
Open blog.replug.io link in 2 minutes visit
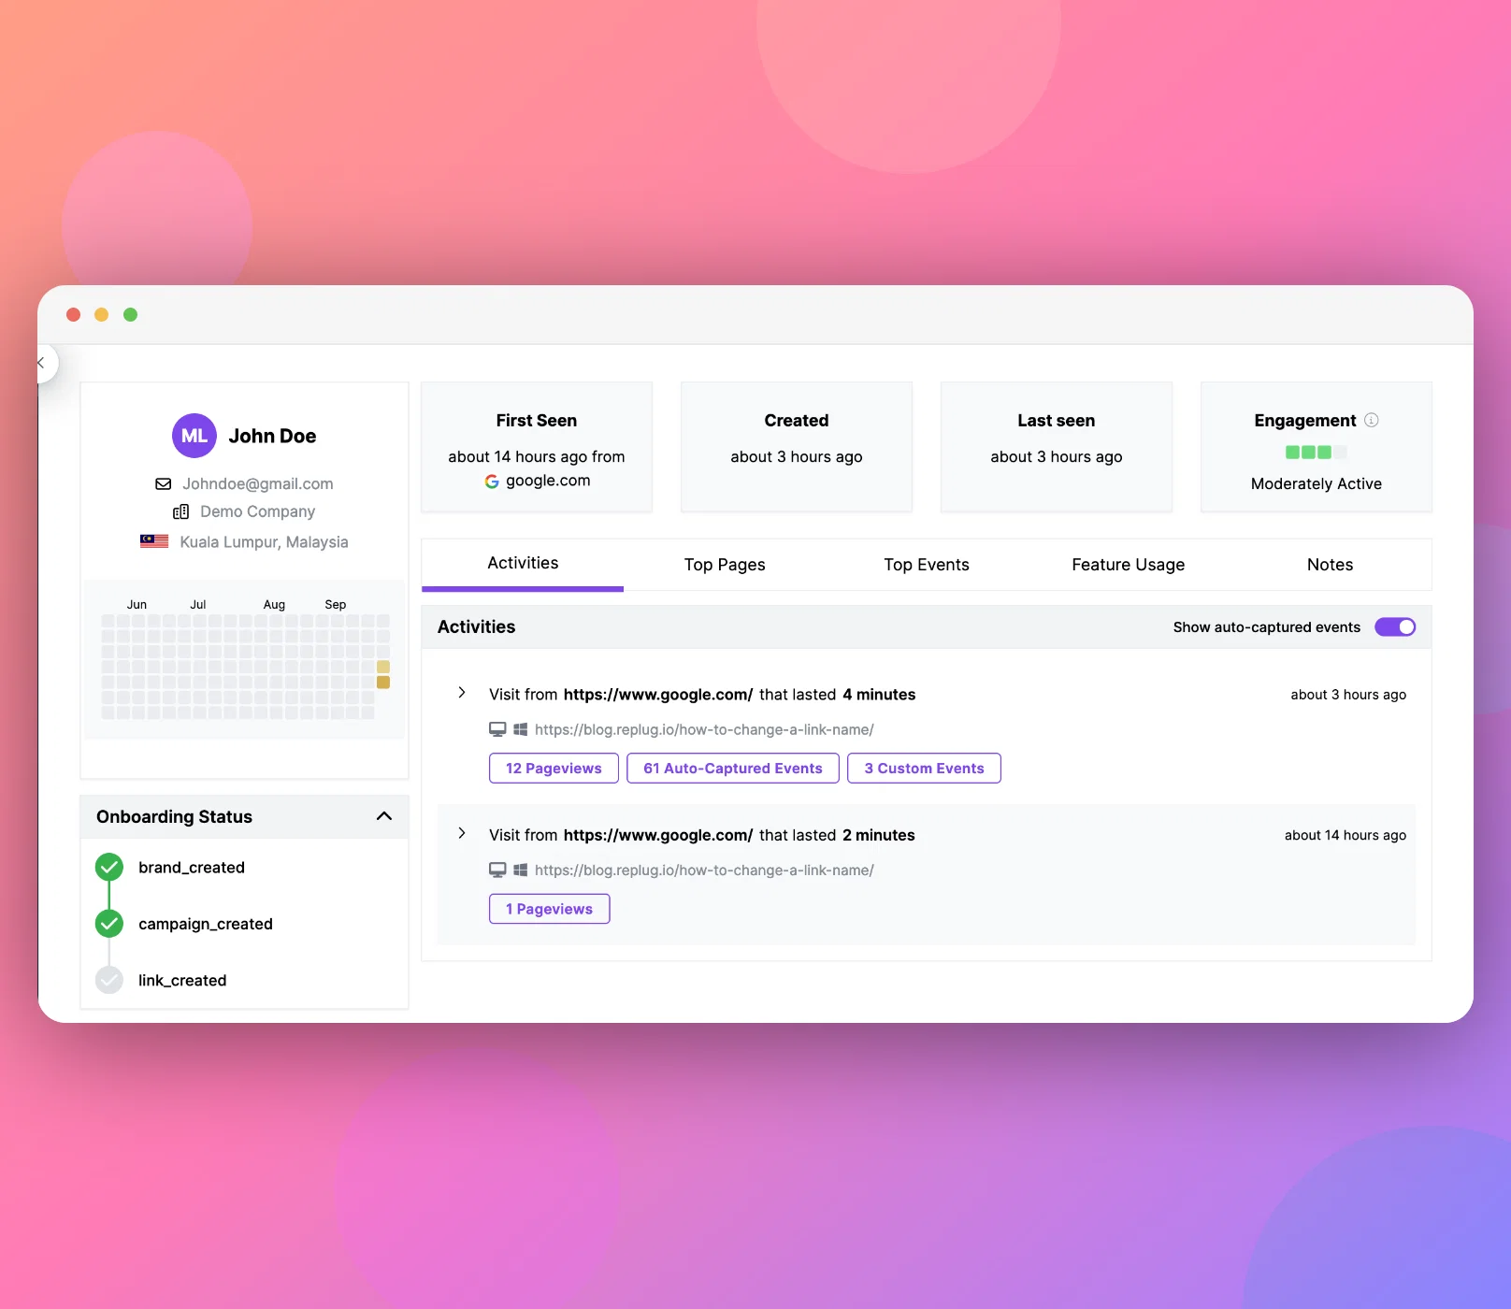[x=704, y=870]
